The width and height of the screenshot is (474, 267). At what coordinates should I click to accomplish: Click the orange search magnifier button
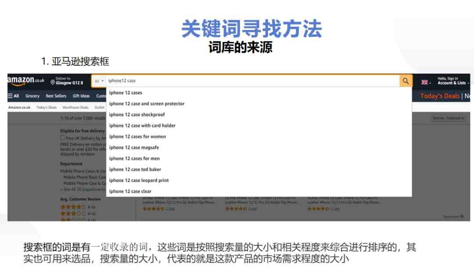[x=406, y=81]
